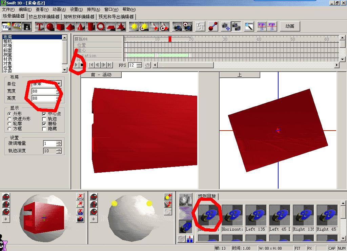Select the 轮廓 display mode
This screenshot has width=347, height=251.
tap(9, 124)
